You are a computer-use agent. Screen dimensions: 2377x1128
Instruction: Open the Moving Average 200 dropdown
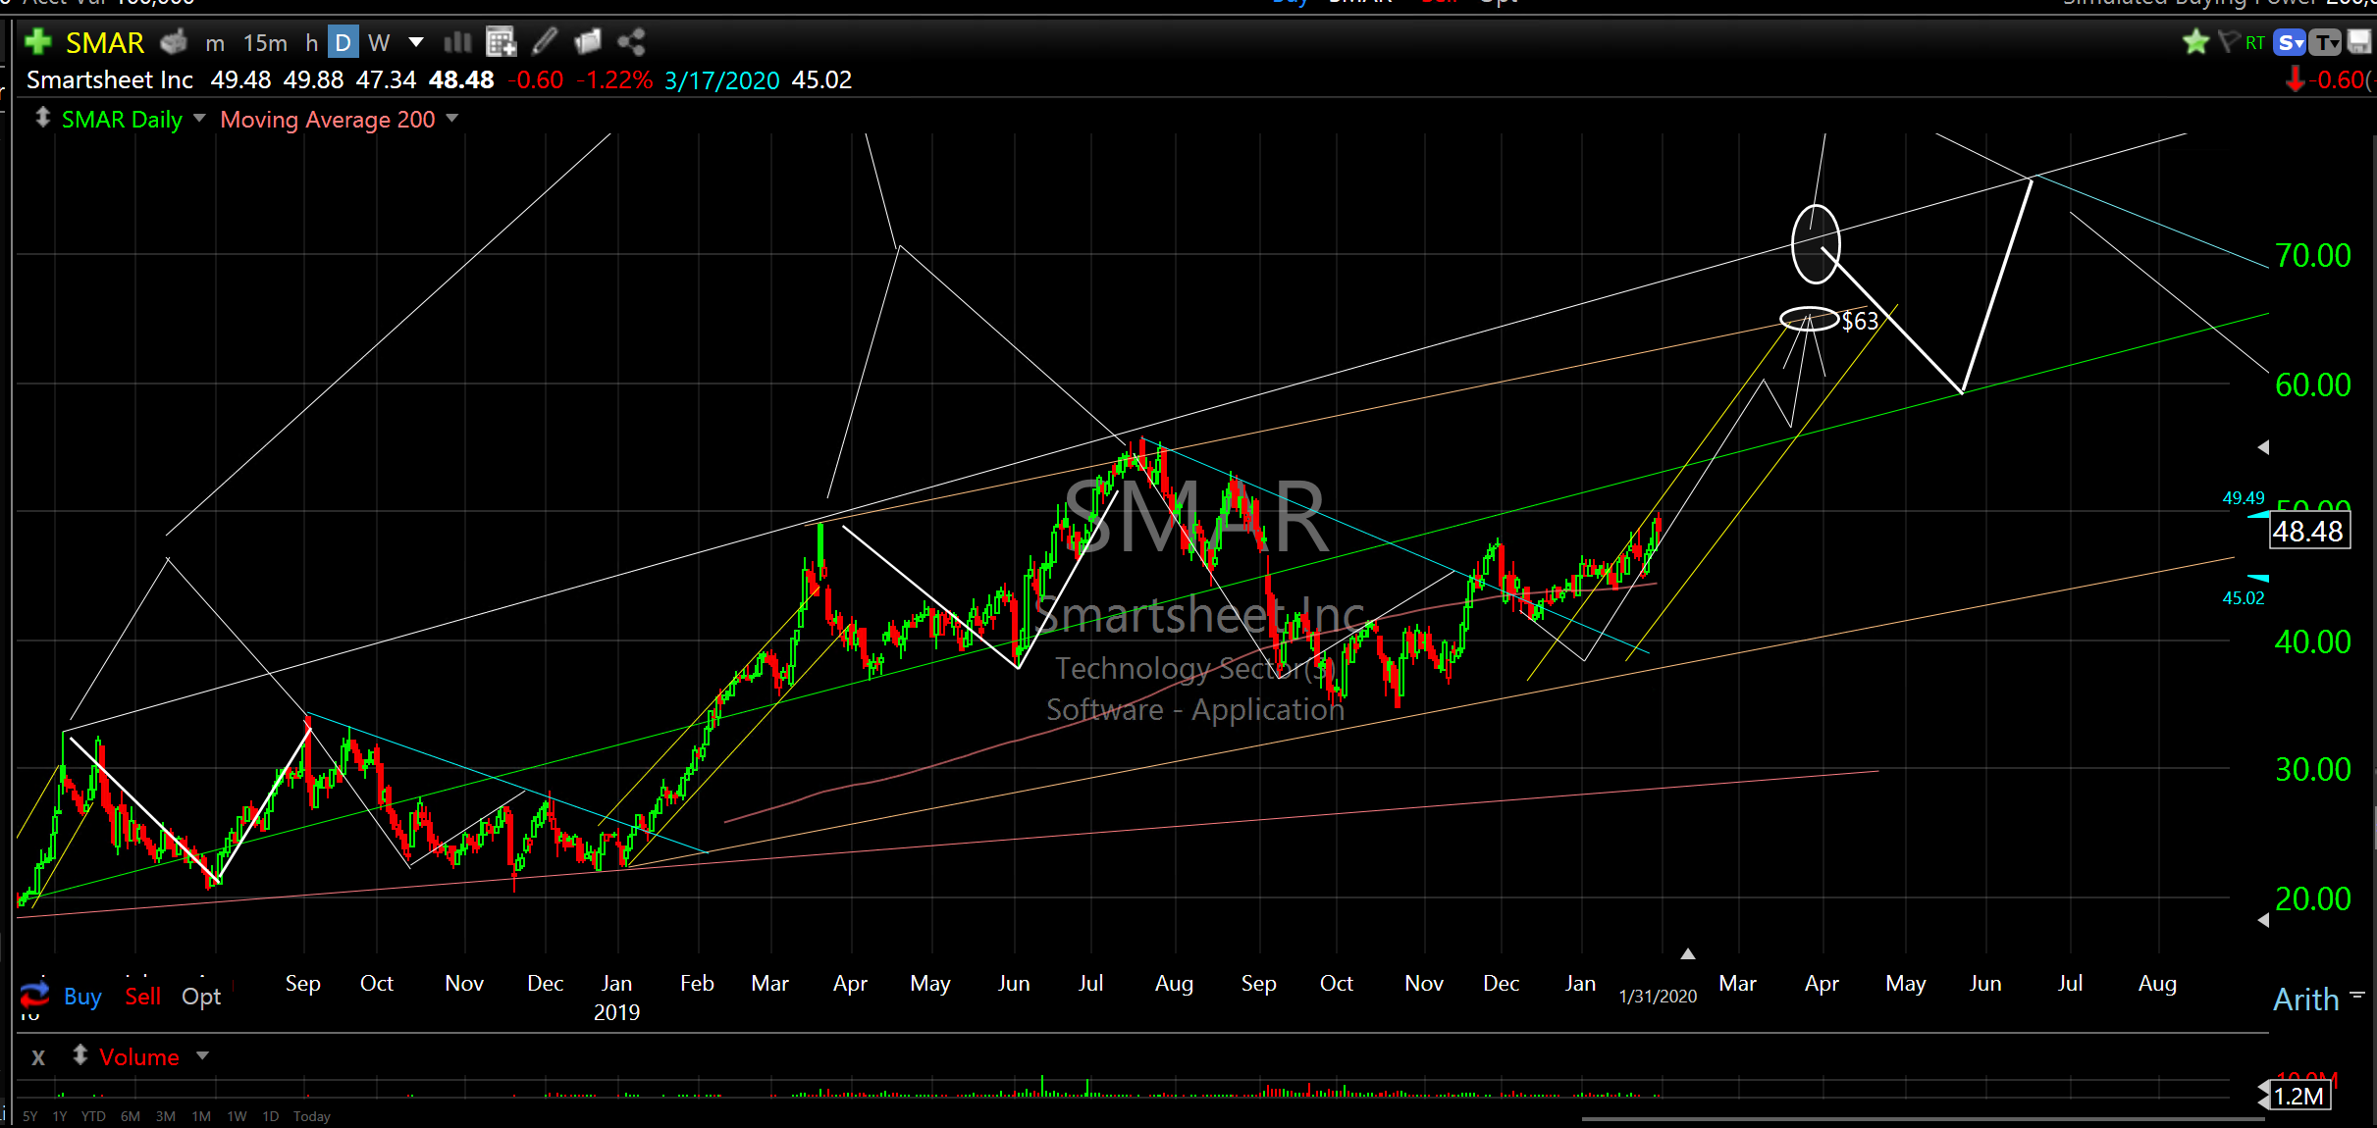pos(451,119)
